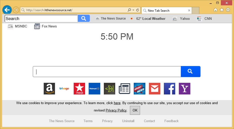Open the browser Tools gear icon

click(x=228, y=10)
